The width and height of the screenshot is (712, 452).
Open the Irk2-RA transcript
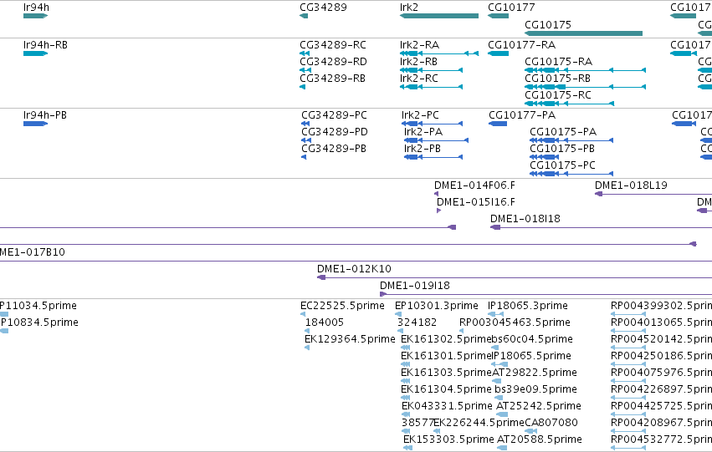click(439, 53)
